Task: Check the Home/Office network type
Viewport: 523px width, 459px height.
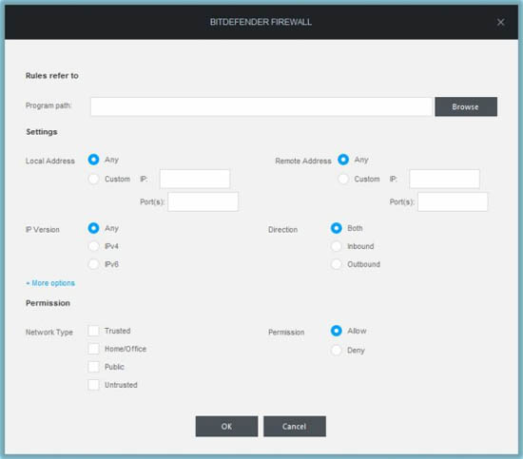Action: [x=93, y=349]
